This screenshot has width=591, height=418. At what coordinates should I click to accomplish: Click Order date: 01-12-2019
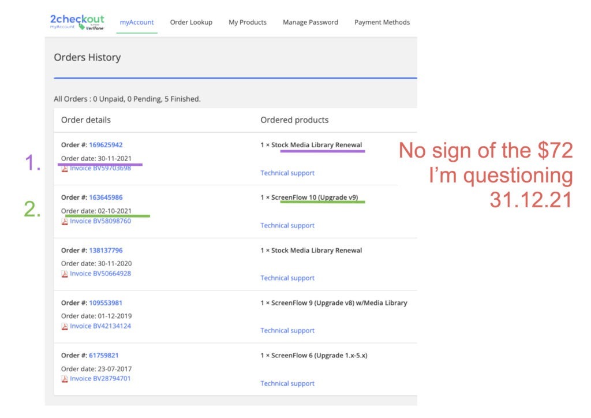[x=96, y=316]
